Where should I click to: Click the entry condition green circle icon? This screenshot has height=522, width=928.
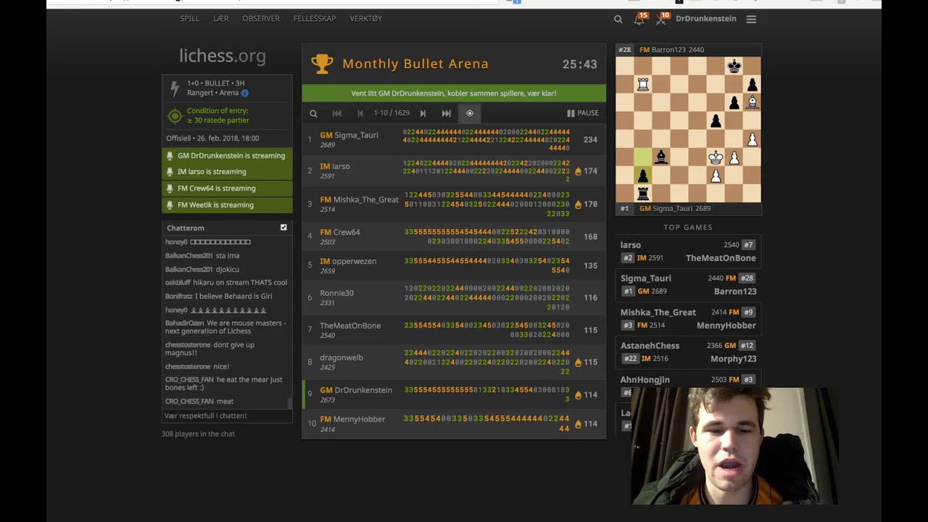coord(175,116)
